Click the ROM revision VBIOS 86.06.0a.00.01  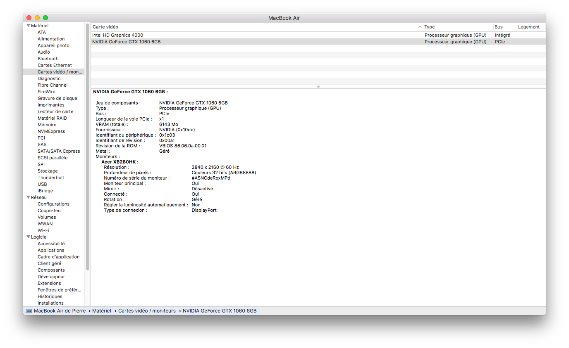tap(183, 146)
